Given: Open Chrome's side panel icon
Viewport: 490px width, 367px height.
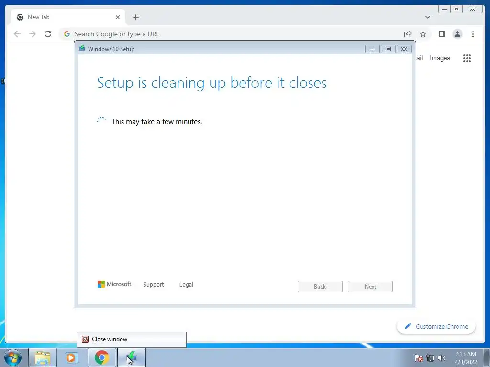Looking at the screenshot, I should click(x=442, y=34).
